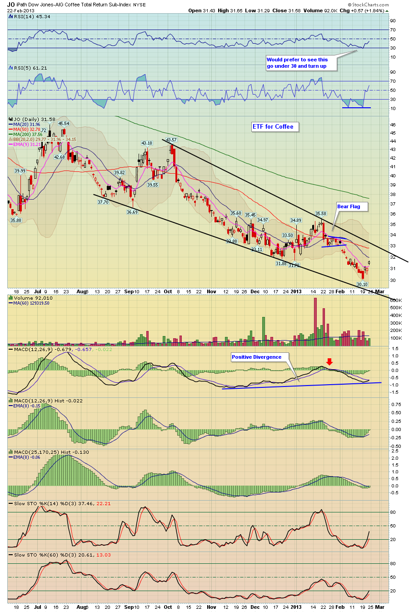Screen dimensions: 409x612
Task: Click the High 31.65 value
Action: click(230, 10)
